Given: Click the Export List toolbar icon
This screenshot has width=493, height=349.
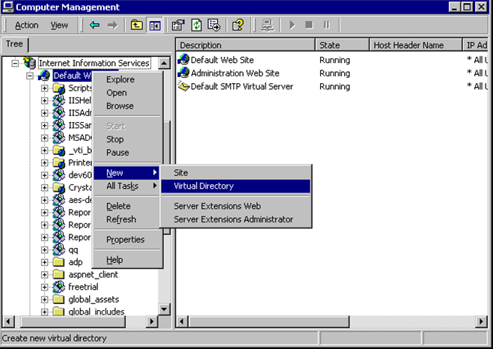Looking at the screenshot, I should 212,25.
